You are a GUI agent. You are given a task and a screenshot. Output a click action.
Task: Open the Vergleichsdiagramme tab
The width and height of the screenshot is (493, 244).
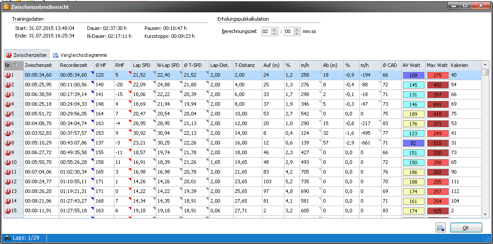tap(80, 55)
